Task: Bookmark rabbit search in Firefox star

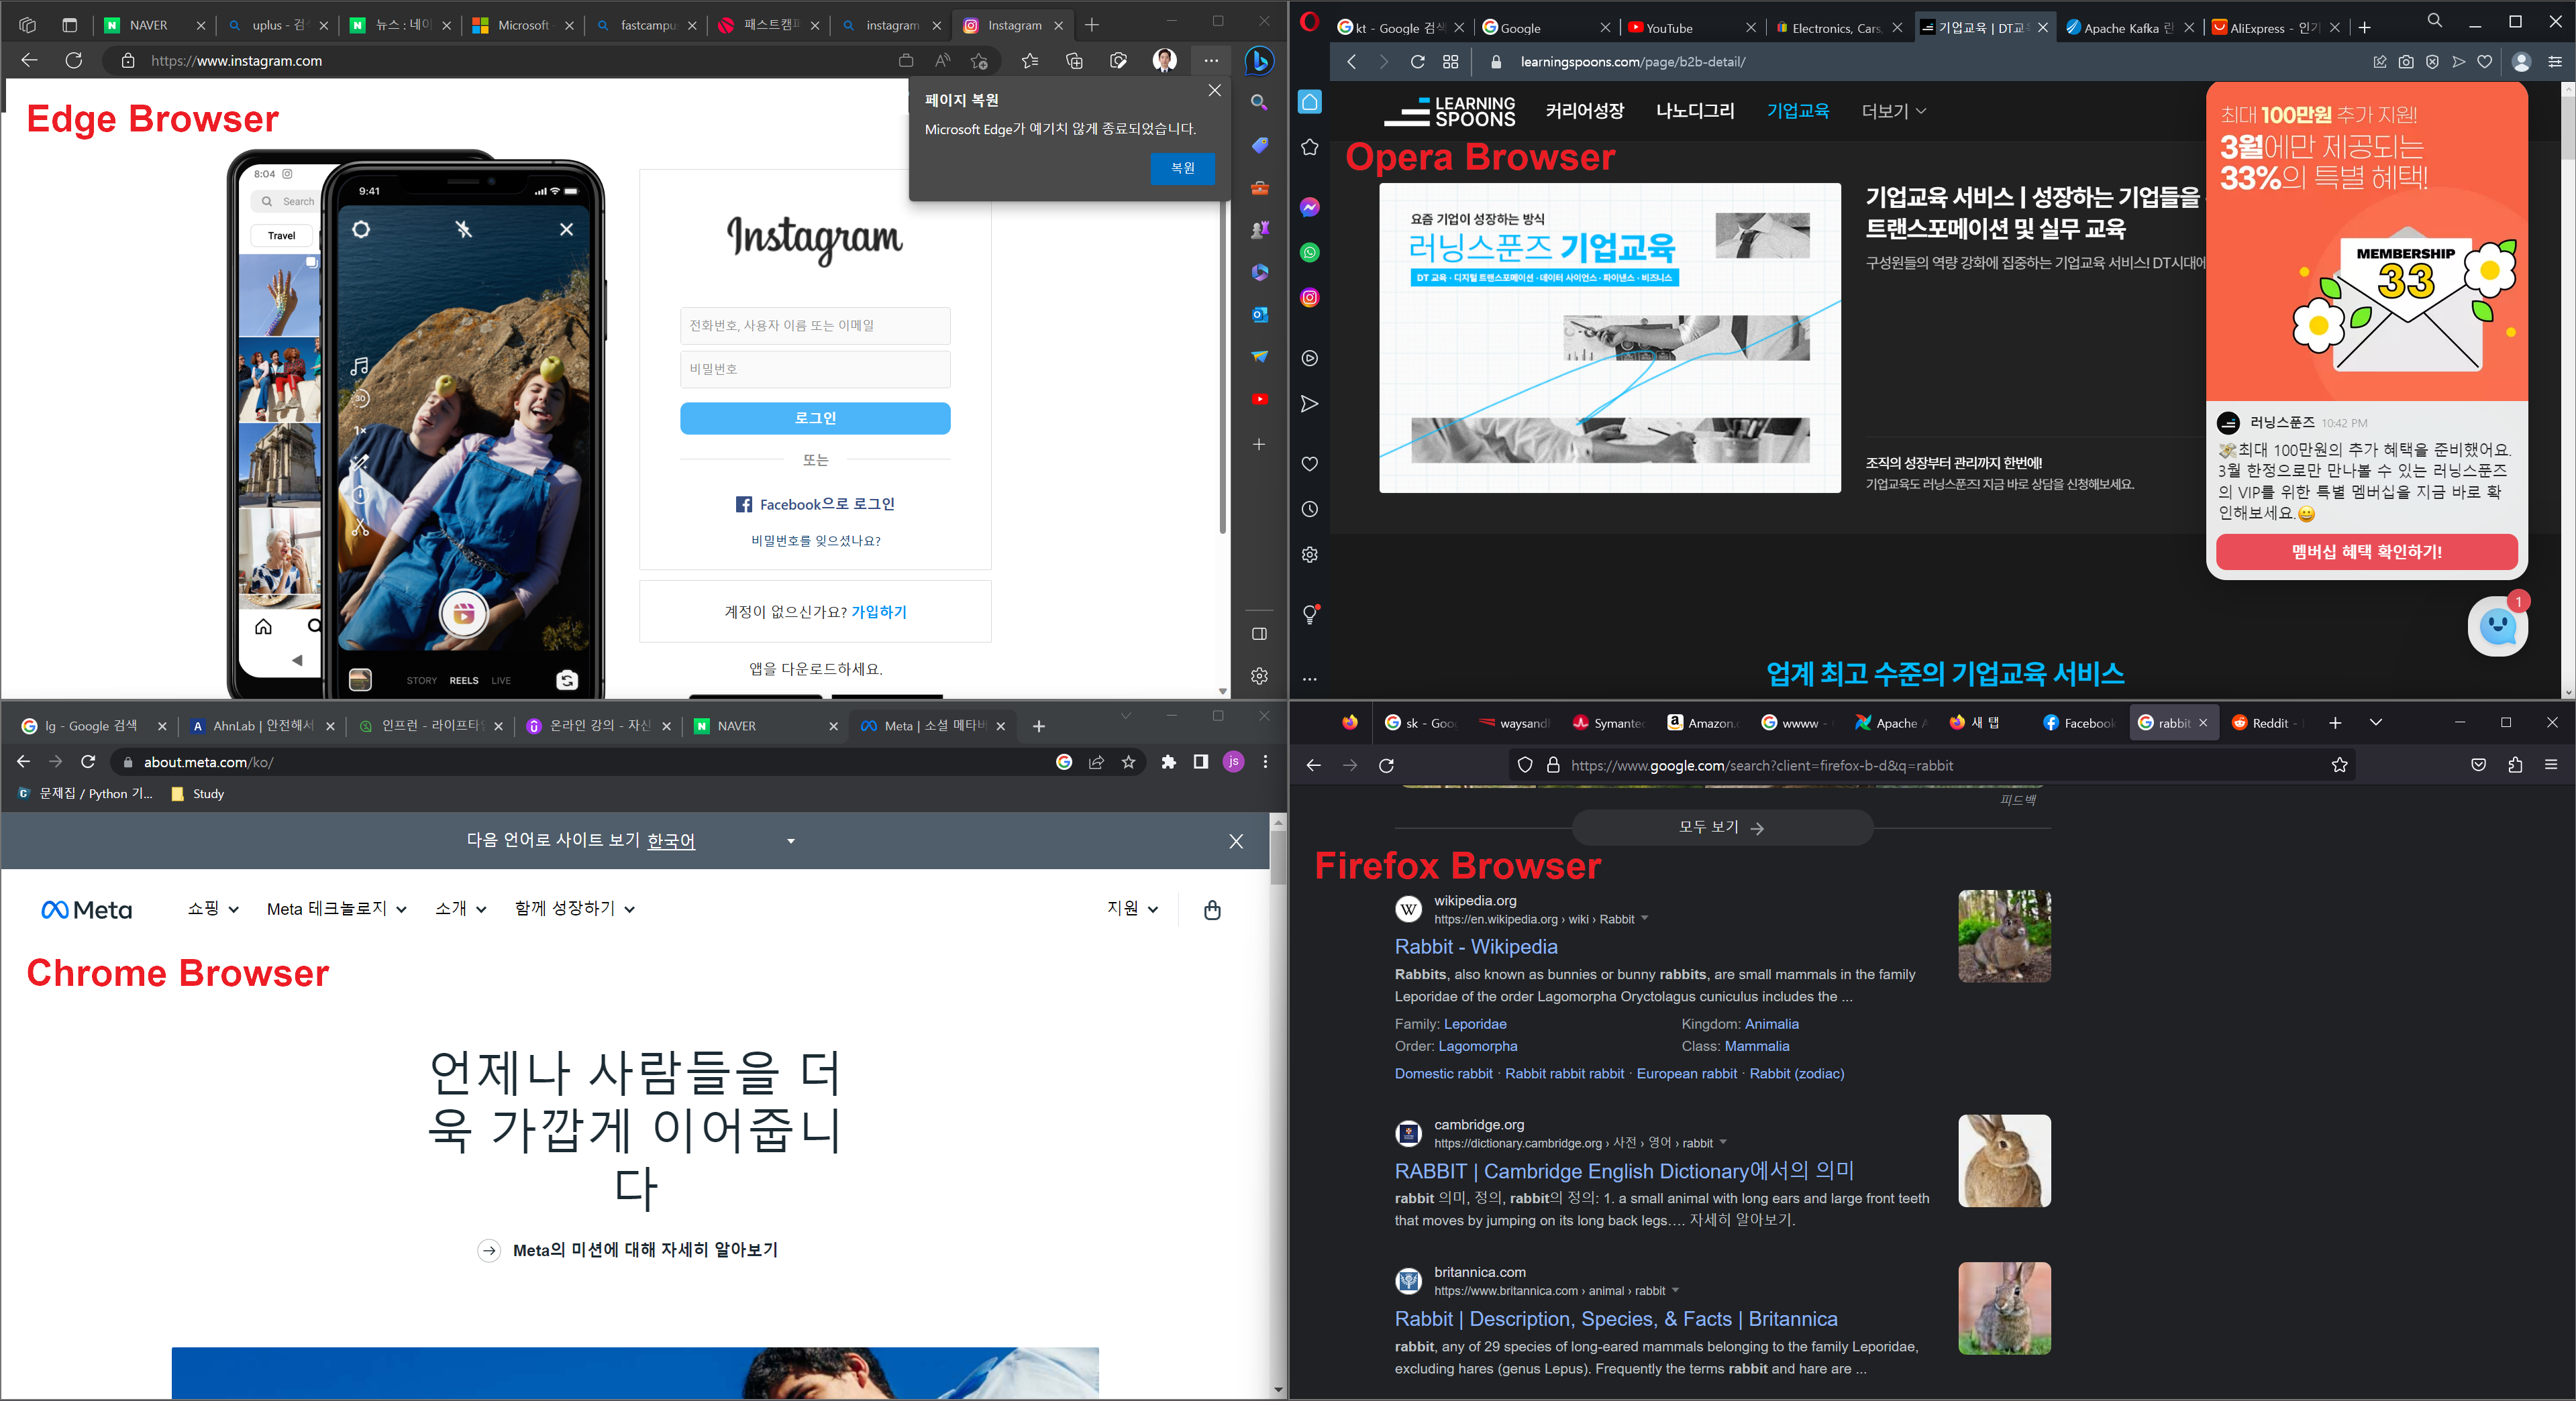Action: click(x=2339, y=765)
